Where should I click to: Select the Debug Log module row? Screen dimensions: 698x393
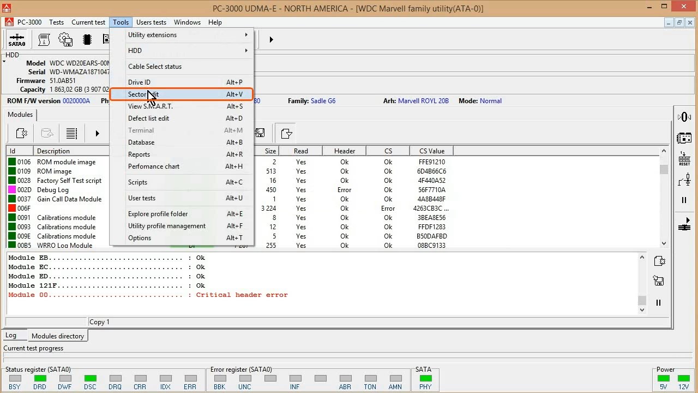333,190
